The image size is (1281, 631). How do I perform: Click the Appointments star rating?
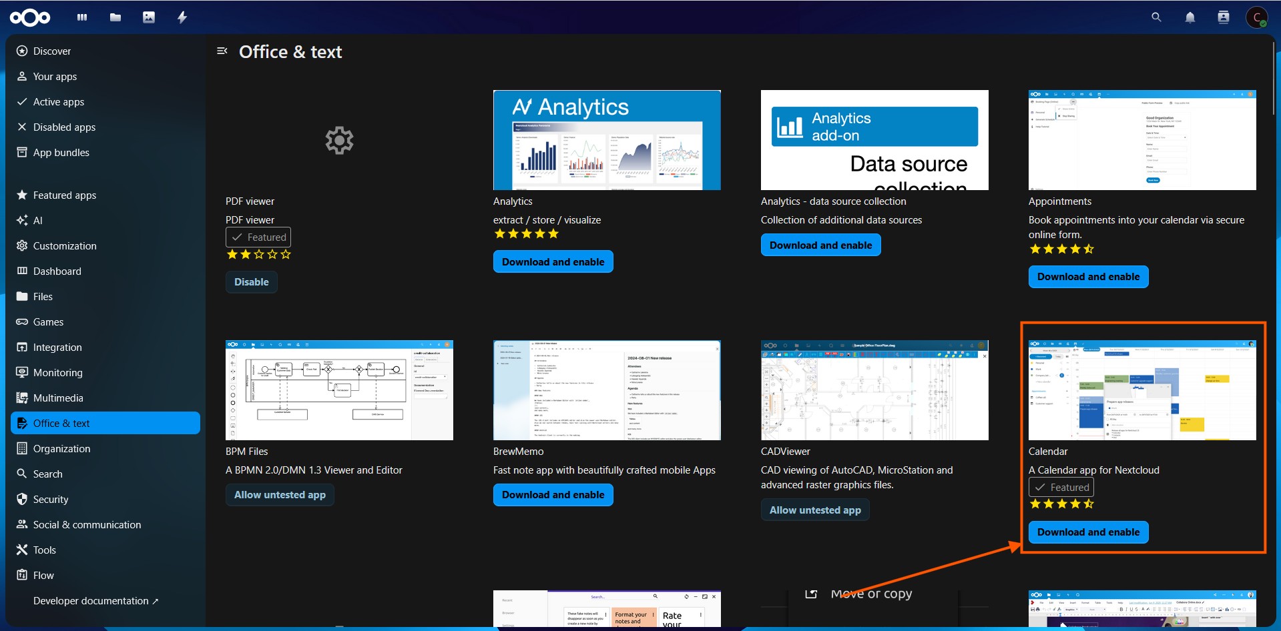[1061, 249]
